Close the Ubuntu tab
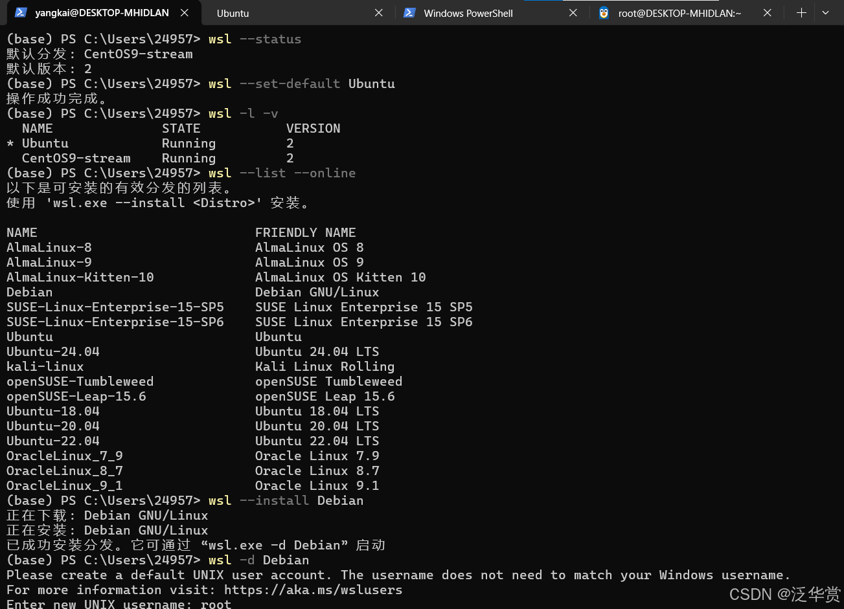The height and width of the screenshot is (609, 844). tap(379, 12)
